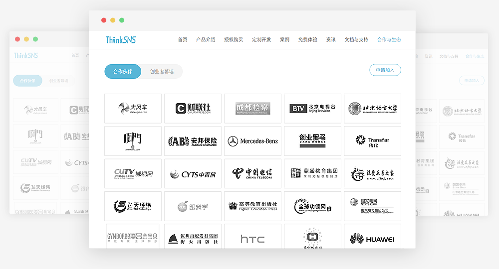Screen dimensions: 499x269
Task: Click the 啊门 amenchina.com logo
Action: point(133,141)
